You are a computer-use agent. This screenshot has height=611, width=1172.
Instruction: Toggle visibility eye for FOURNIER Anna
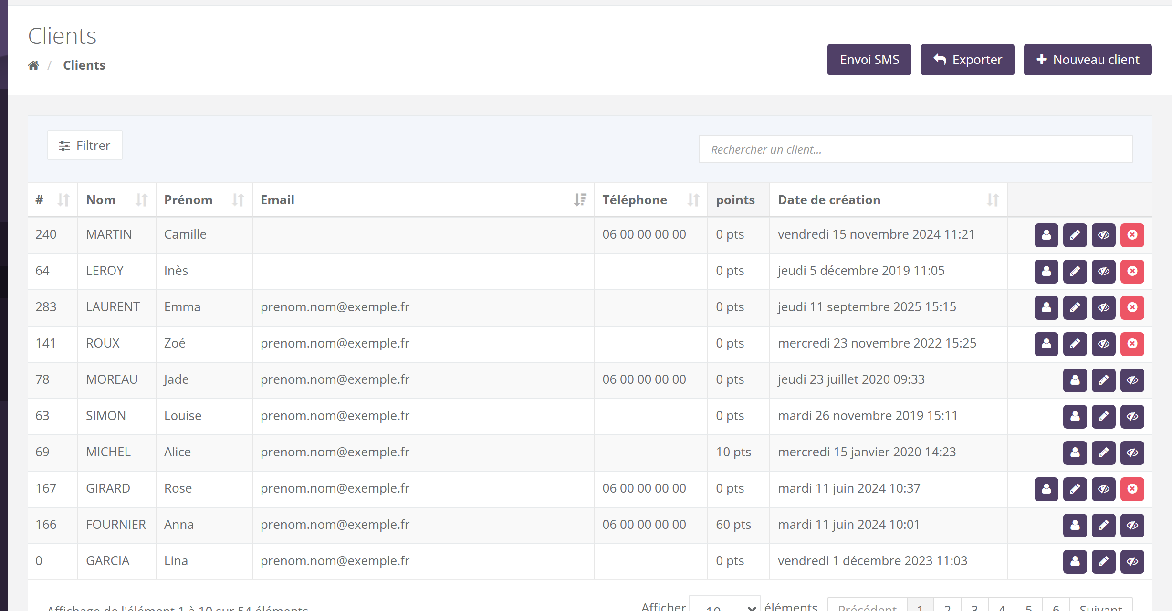1132,525
